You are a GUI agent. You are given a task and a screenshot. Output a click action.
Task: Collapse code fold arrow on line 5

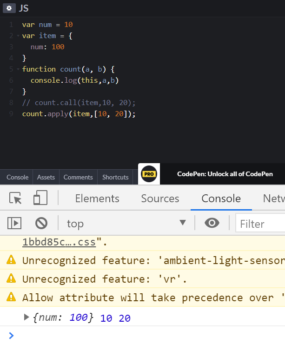[x=18, y=69]
